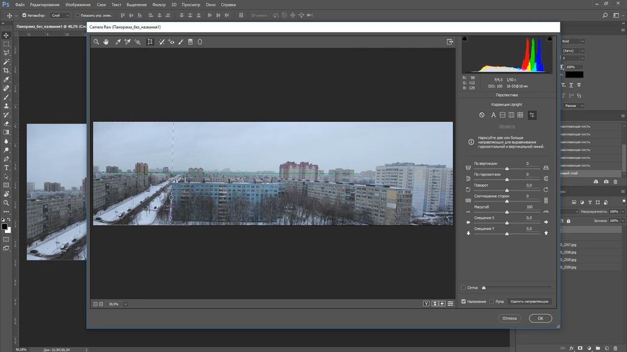Select the Red Eye Removal tool
Viewport: 627px width, 352px height.
pyautogui.click(x=171, y=42)
